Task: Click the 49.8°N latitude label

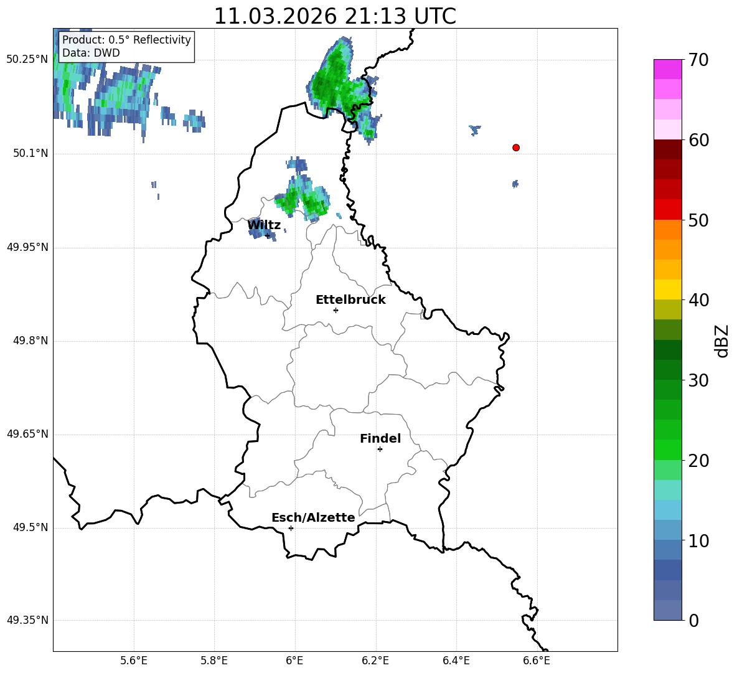Action: pyautogui.click(x=31, y=341)
